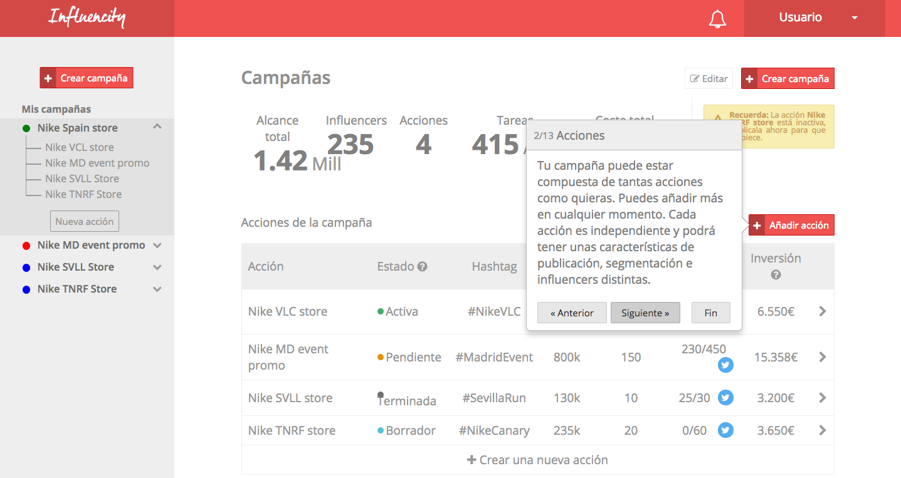The image size is (901, 478).
Task: Collapse the Nike Spain store campaign
Action: 157,127
